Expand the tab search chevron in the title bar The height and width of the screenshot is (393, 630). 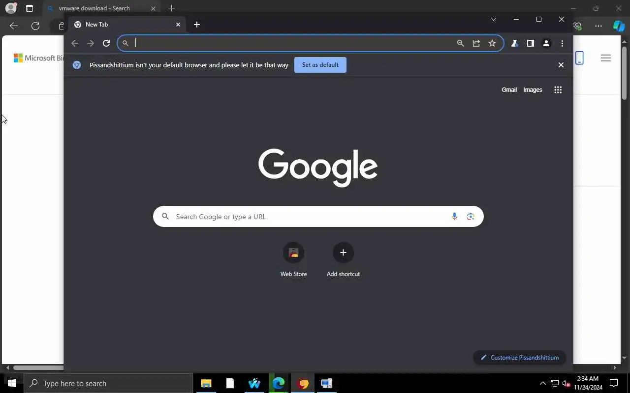[x=494, y=19]
